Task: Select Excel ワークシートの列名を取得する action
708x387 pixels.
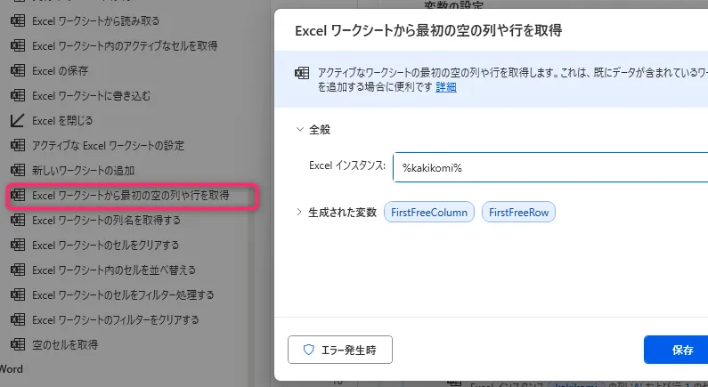Action: pyautogui.click(x=106, y=220)
